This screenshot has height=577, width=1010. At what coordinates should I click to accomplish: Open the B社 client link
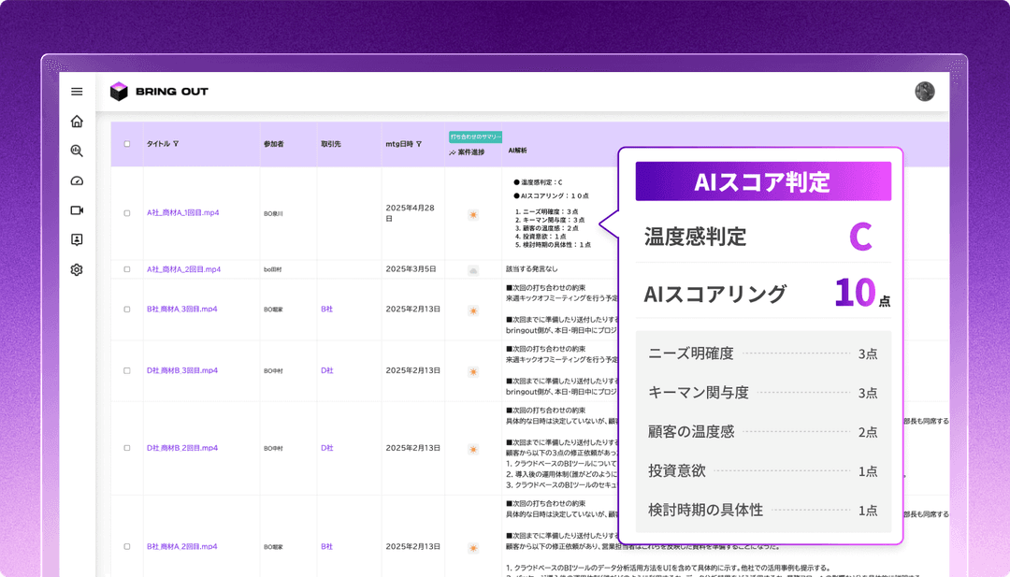tap(326, 309)
